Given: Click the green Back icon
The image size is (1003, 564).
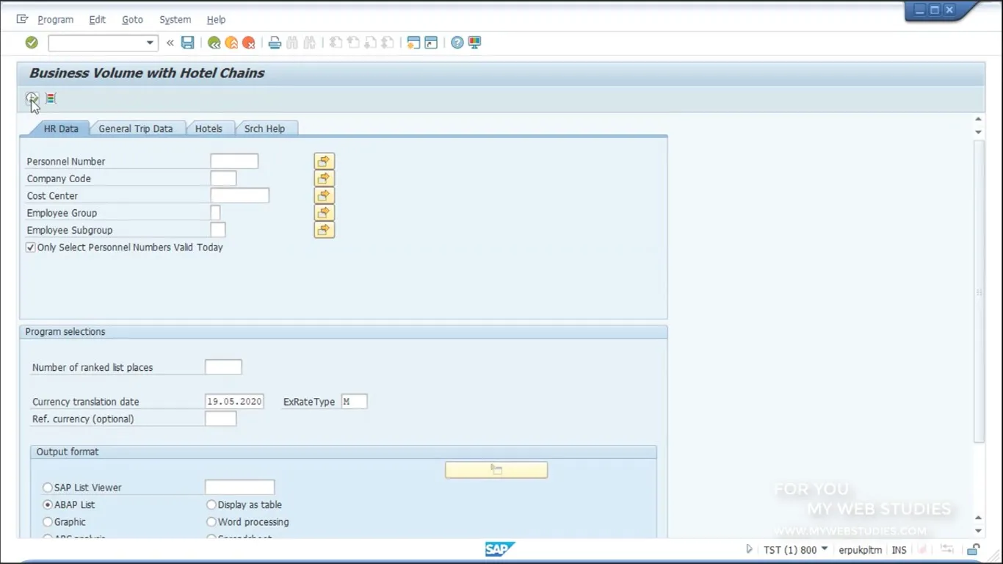Looking at the screenshot, I should coord(214,43).
